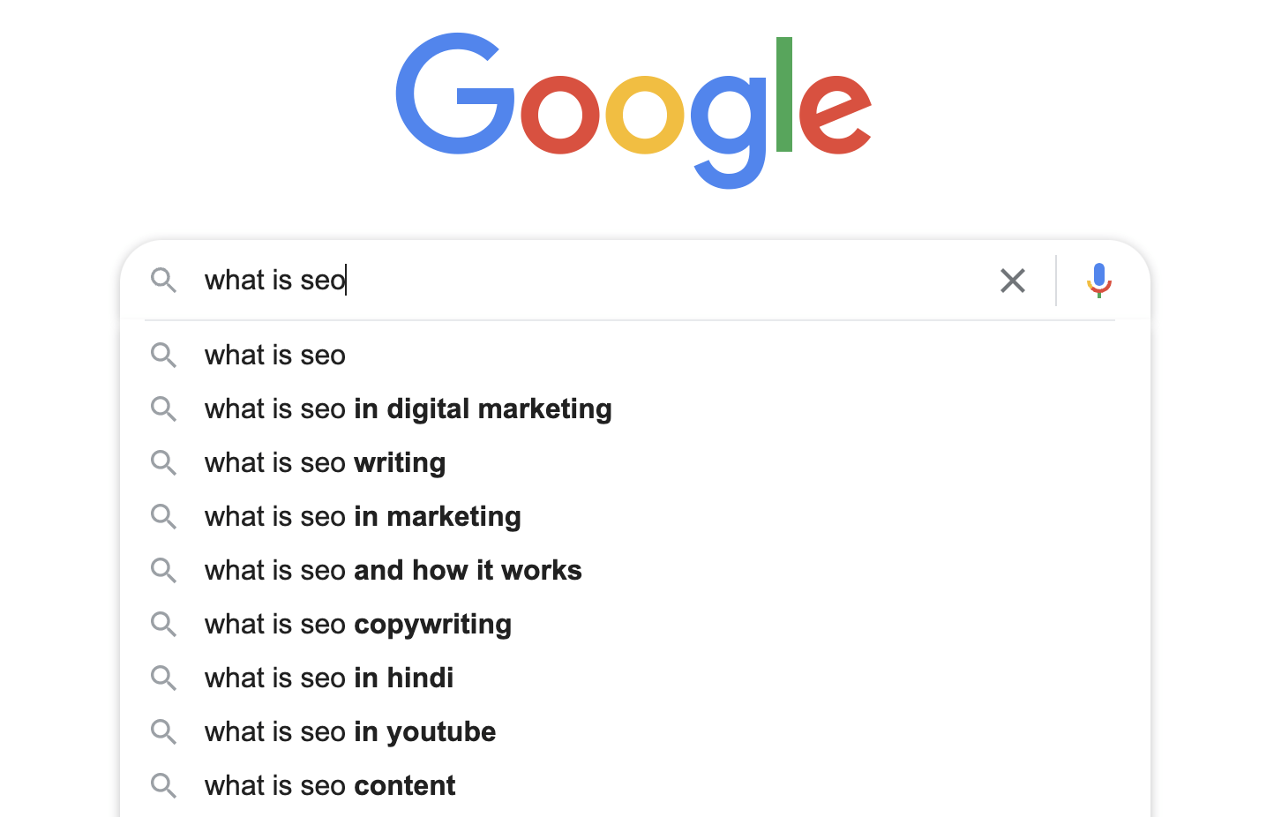Click the search icon beside 'what is seo in hindi'
This screenshot has height=817, width=1274.
(163, 678)
